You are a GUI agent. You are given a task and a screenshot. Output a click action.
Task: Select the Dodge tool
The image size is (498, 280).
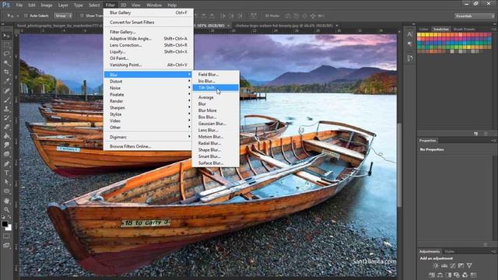pyautogui.click(x=6, y=154)
